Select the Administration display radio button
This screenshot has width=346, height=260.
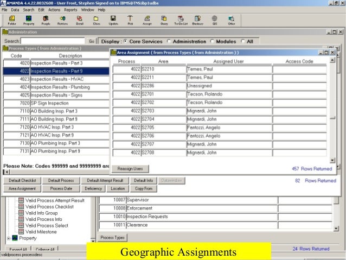169,41
